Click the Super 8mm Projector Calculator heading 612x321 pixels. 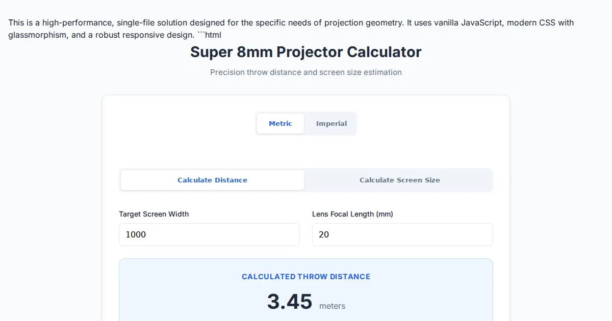(x=305, y=52)
